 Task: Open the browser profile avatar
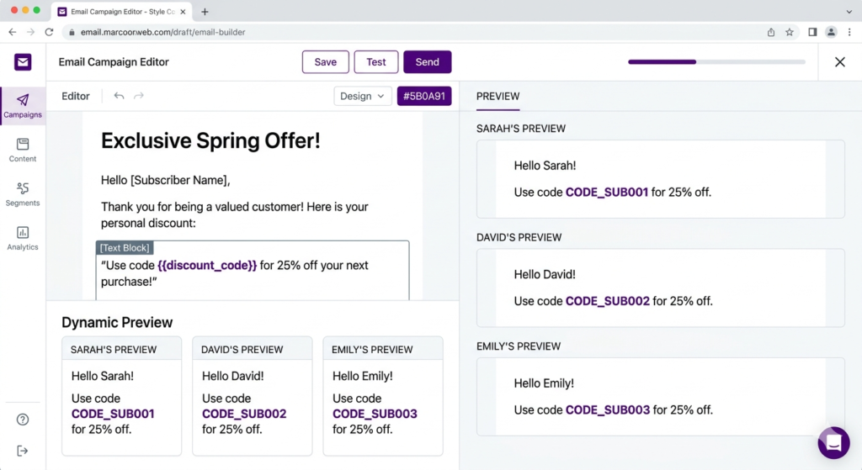(x=831, y=32)
